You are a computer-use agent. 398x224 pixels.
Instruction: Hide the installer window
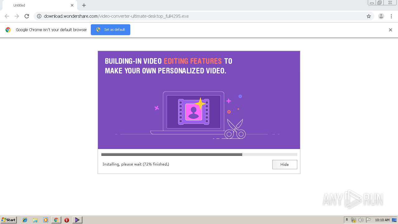click(285, 165)
